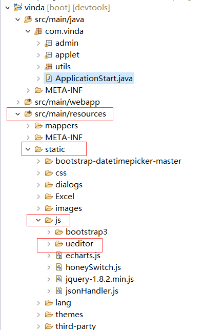
Task: Expand the echarts.js node
Action: (49, 256)
